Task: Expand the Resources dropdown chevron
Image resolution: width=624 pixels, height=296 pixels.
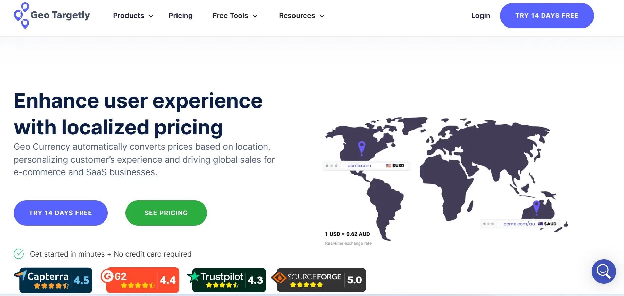Action: tap(322, 16)
